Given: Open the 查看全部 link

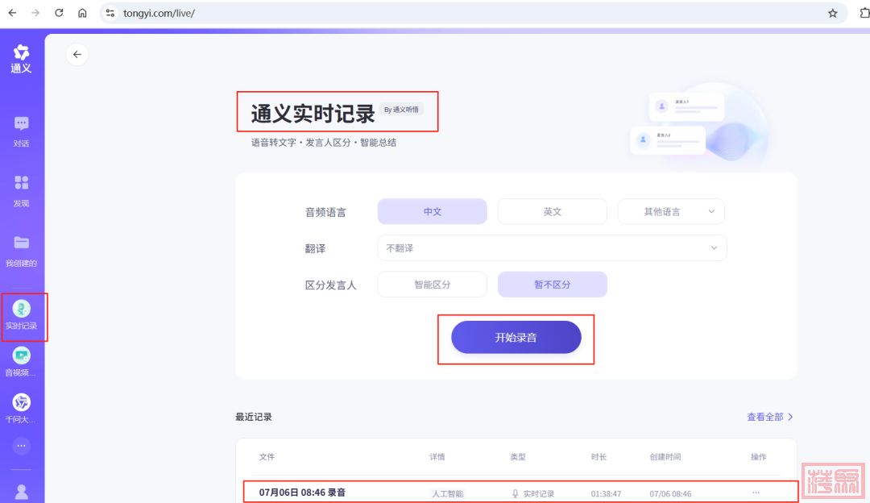Looking at the screenshot, I should click(x=769, y=417).
